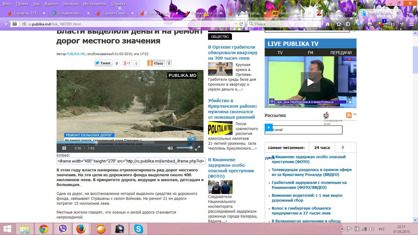Open the Журнал menu
Viewport: 418px width, 235px height.
[50, 4]
